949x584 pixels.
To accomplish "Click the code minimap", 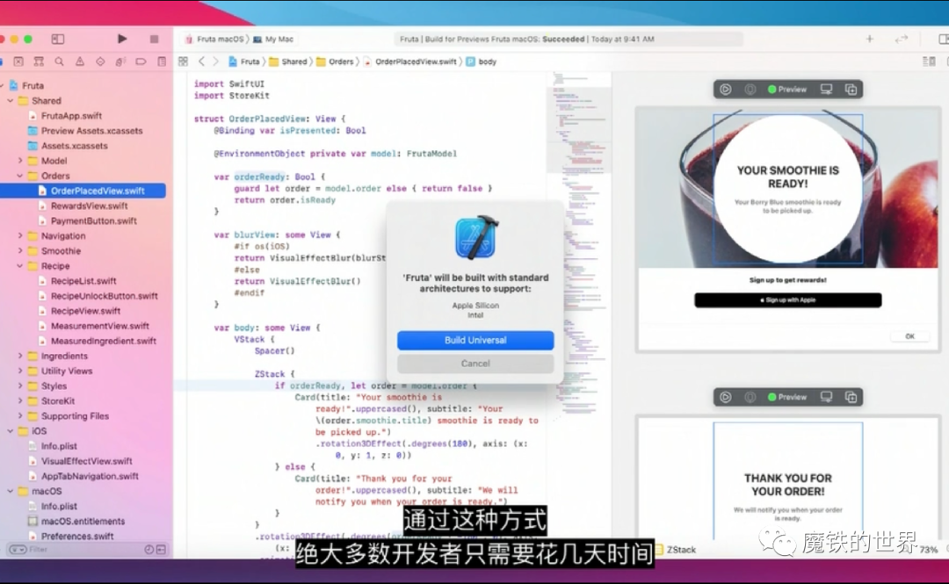I will tap(579, 242).
